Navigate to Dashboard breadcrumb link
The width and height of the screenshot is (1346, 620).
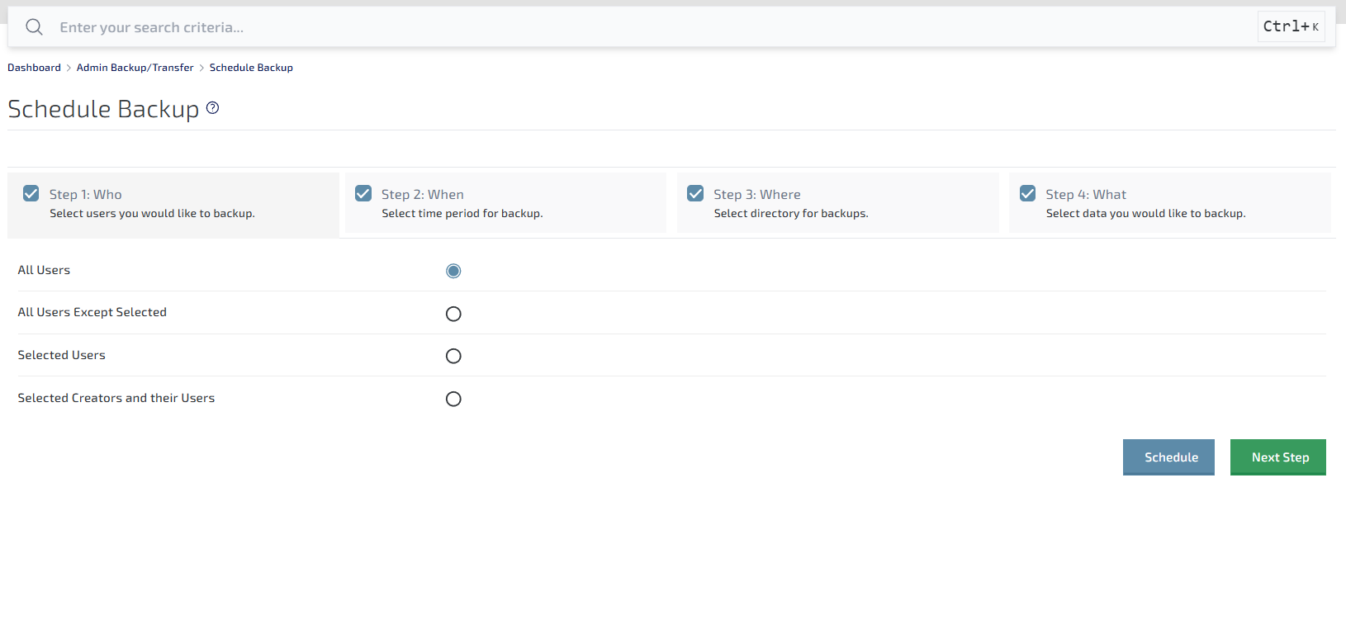34,68
